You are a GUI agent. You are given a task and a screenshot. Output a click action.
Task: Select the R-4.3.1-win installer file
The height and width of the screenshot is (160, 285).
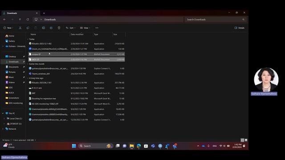[76, 88]
